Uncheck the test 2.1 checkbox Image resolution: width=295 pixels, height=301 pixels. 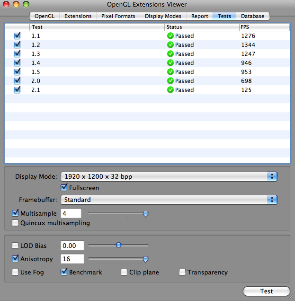[17, 90]
